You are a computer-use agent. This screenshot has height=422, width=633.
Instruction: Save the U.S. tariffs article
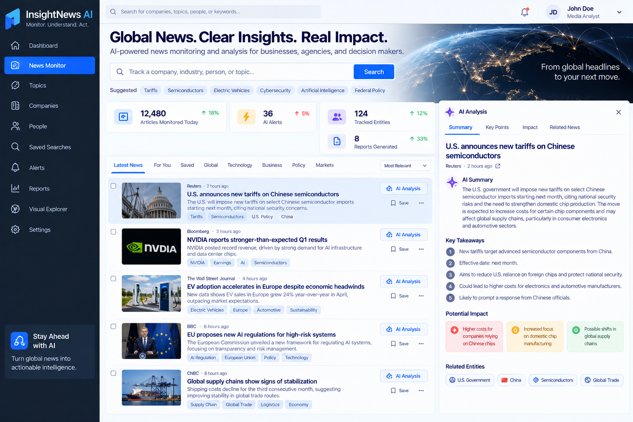coord(400,203)
